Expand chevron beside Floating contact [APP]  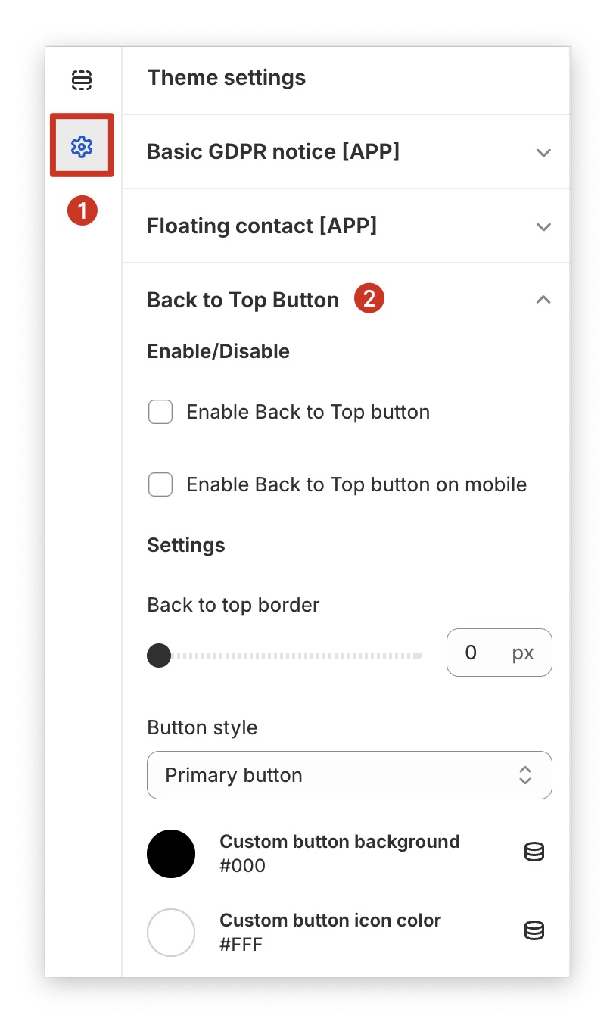coord(543,226)
